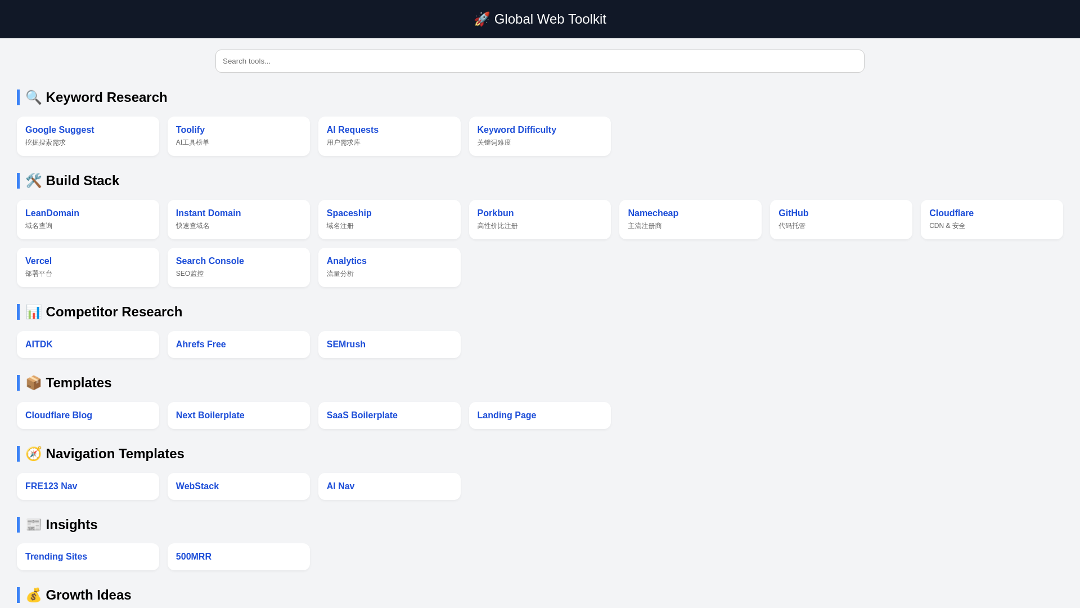Click the compass icon by Navigation Templates
The width and height of the screenshot is (1080, 608).
point(34,454)
